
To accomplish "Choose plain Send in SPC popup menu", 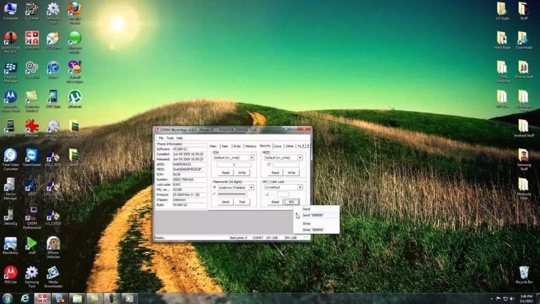I will [x=316, y=209].
